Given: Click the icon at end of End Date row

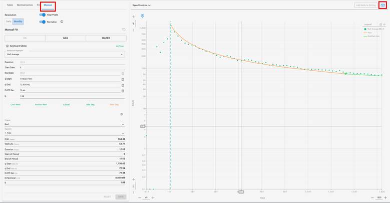Looking at the screenshot, I should 123,74.
